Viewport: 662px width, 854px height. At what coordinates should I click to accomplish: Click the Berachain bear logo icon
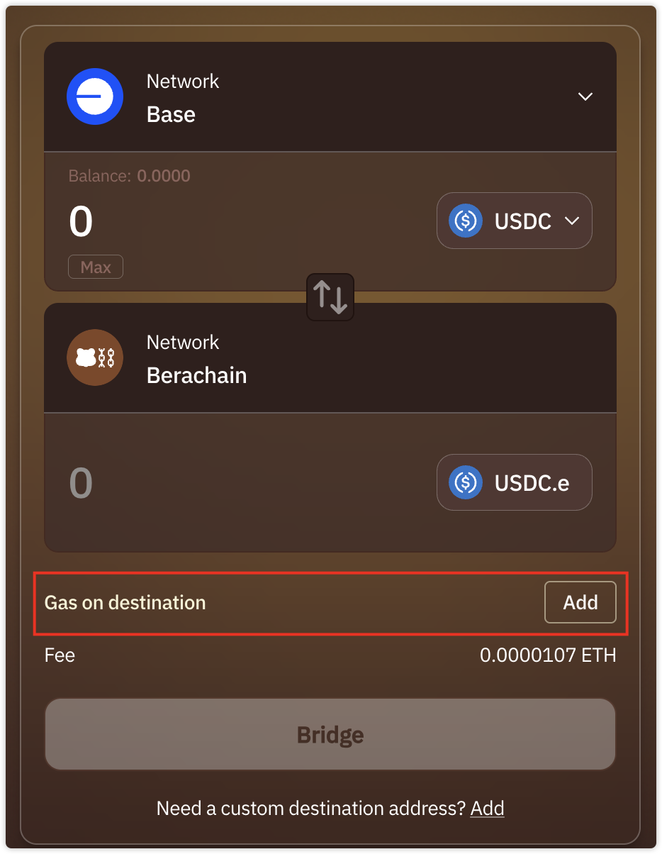95,357
